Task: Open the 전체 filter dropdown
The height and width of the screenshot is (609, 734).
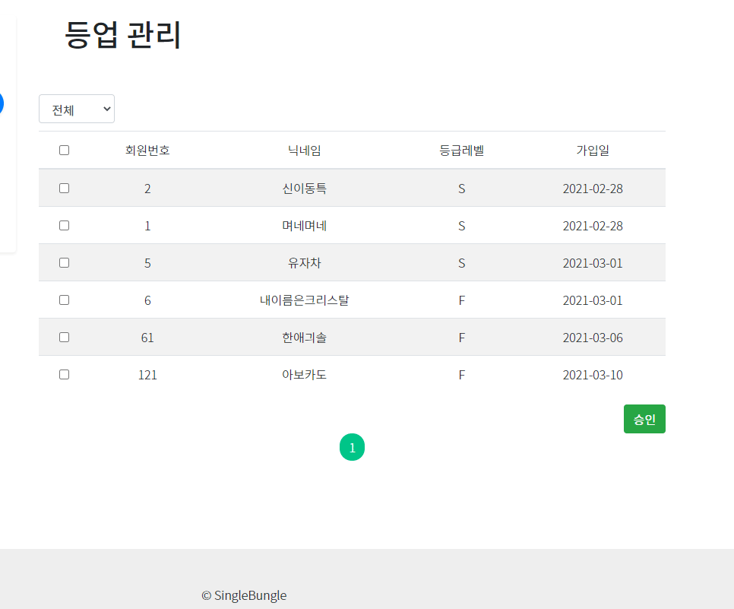Action: tap(76, 109)
